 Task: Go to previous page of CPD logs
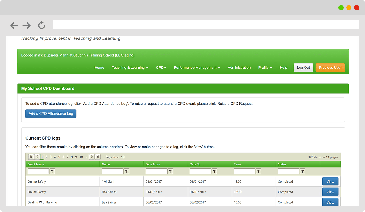click(x=37, y=157)
